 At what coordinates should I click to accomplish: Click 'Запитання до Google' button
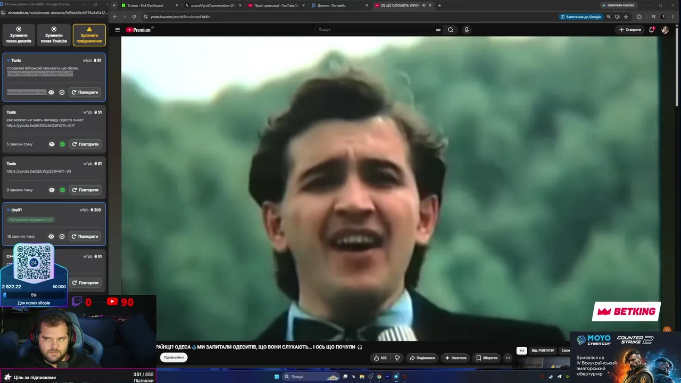click(580, 16)
